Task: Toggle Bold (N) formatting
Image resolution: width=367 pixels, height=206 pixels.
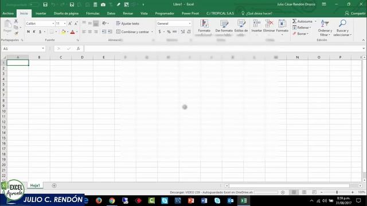Action: (x=28, y=32)
